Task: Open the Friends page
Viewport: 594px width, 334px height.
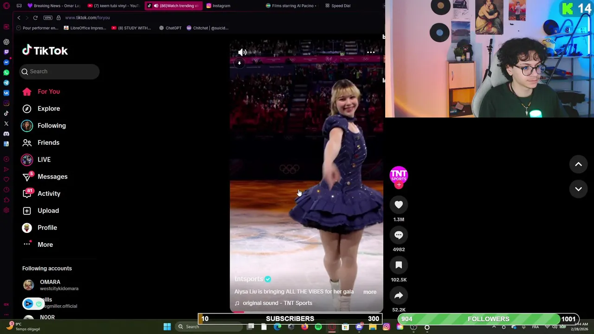Action: (41, 142)
